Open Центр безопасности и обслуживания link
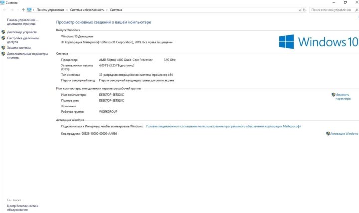Viewport: 359px width, 213px height. click(22, 207)
